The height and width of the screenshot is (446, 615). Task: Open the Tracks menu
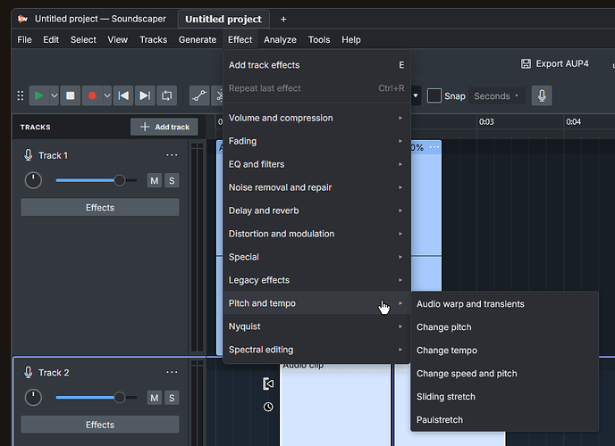click(x=154, y=39)
